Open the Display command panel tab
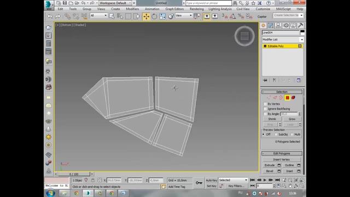350x197 pixels. click(x=293, y=26)
